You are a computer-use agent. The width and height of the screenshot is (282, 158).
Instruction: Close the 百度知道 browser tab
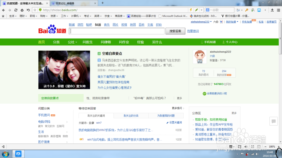pyautogui.click(x=47, y=3)
